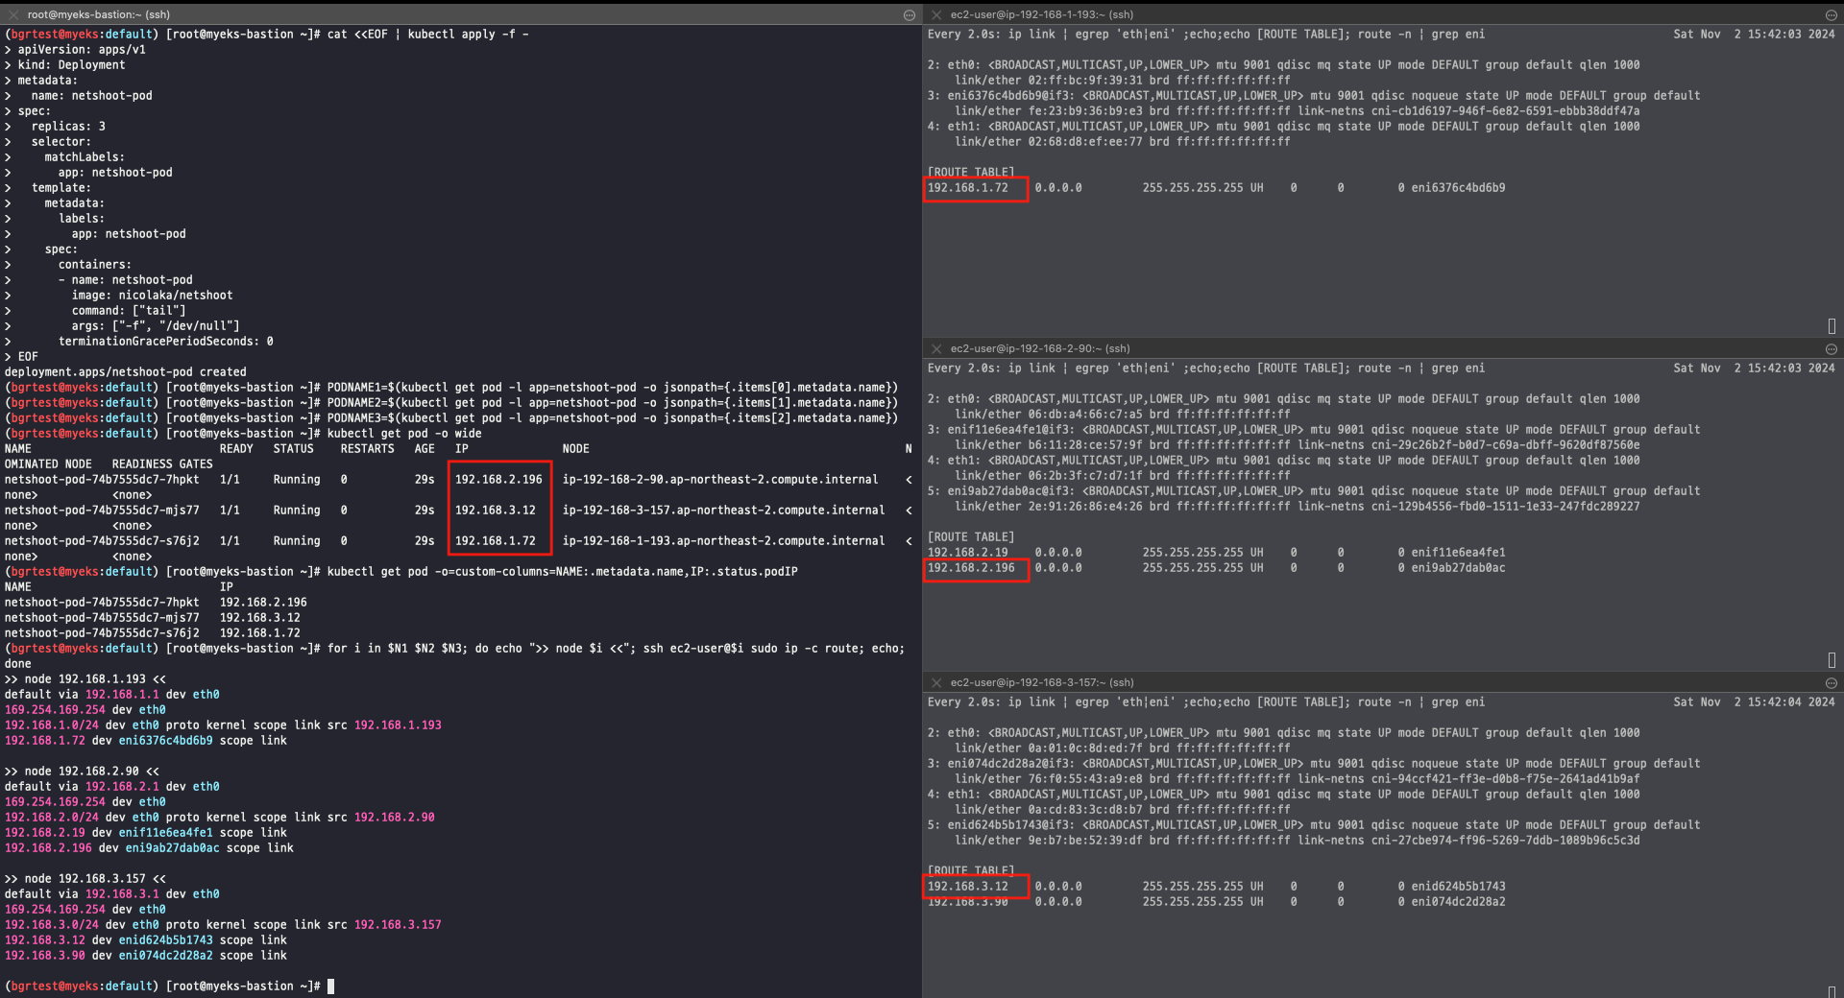Viewport: 1844px width, 998px height.
Task: Click '192.168.2.196 dev eni9ab27dab0ac scope link' line
Action: pos(149,847)
